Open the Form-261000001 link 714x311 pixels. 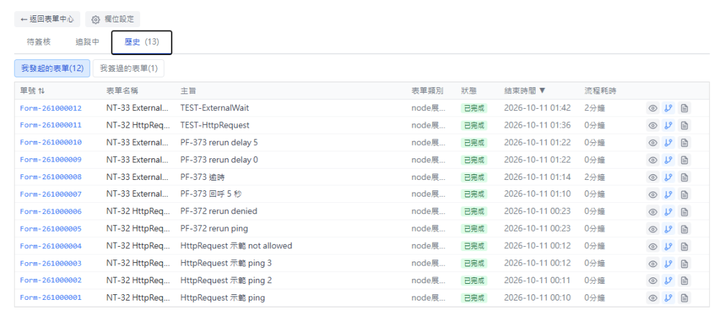[x=51, y=298]
